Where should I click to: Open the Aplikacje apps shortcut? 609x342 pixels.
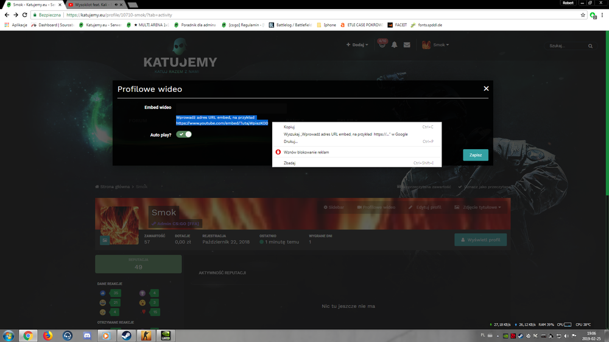tap(16, 25)
